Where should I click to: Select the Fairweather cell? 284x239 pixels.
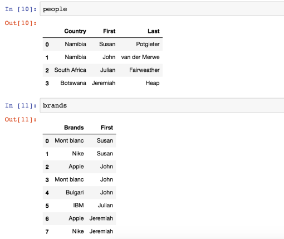(x=144, y=70)
